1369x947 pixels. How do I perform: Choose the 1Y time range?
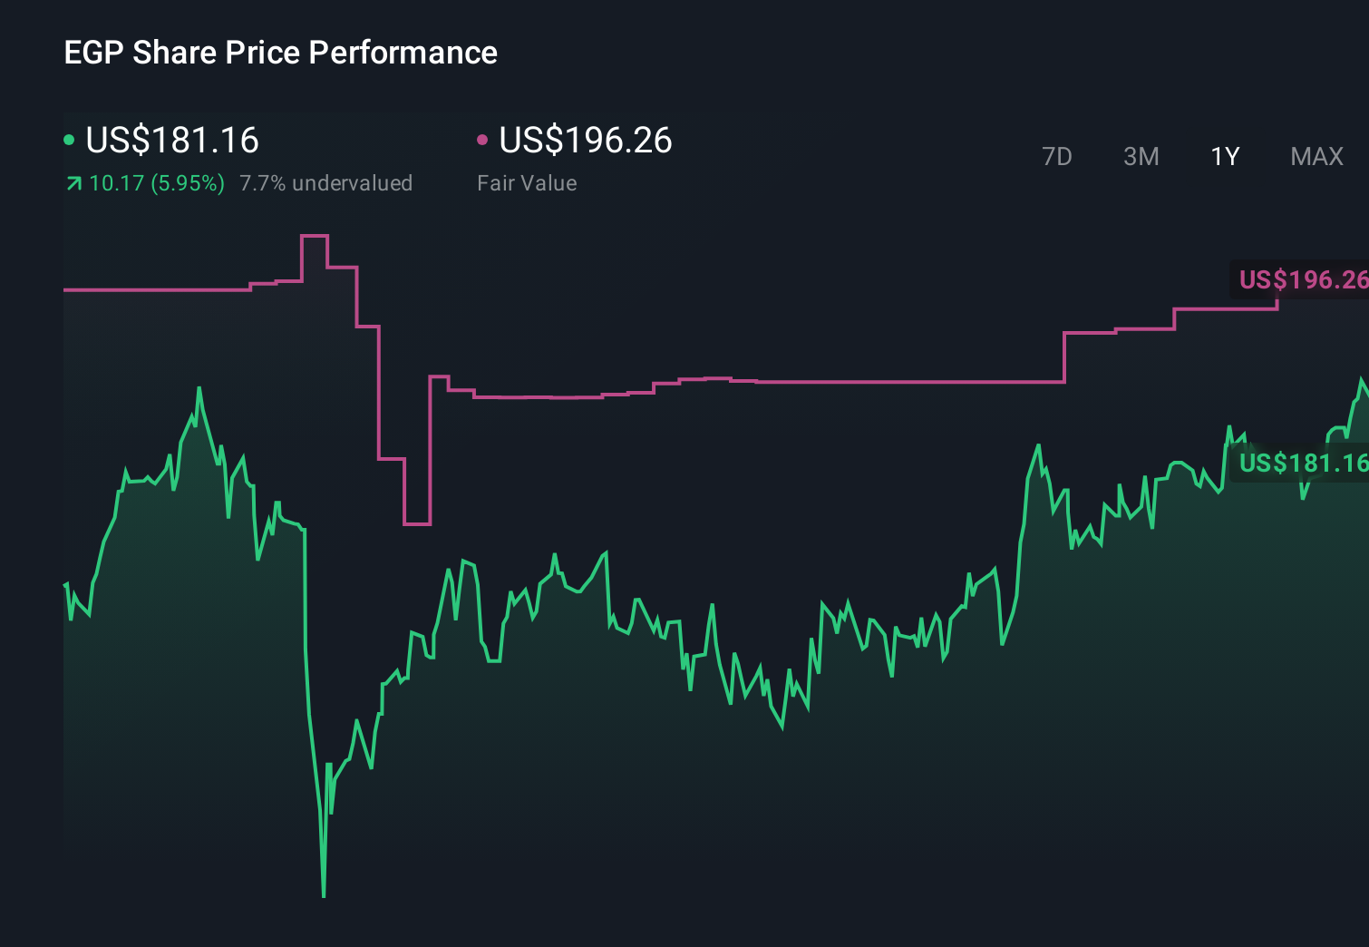(x=1225, y=157)
